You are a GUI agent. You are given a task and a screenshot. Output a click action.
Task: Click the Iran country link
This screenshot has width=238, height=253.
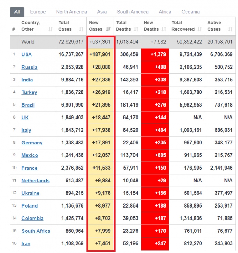point(26,244)
